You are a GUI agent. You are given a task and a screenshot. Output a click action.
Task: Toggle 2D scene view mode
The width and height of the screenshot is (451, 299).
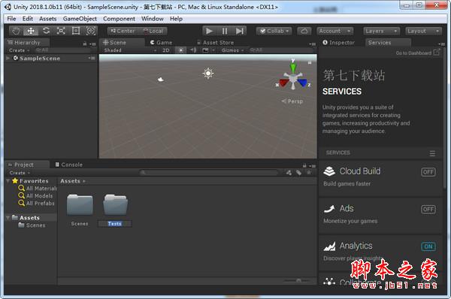(166, 50)
